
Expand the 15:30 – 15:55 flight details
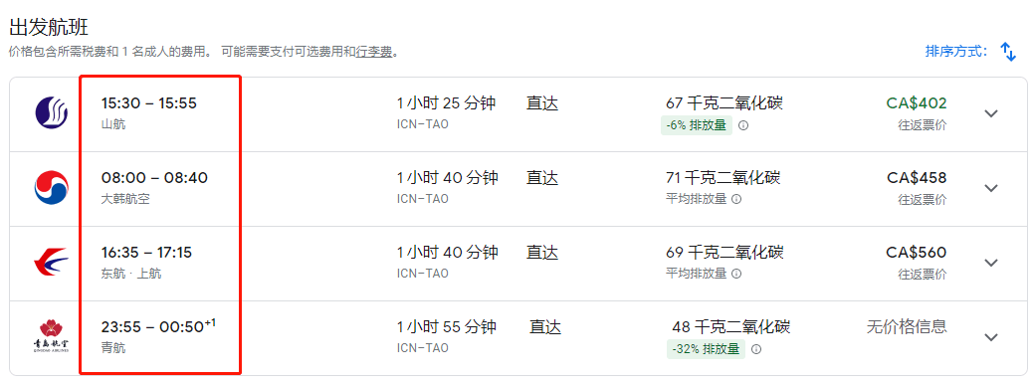click(x=991, y=113)
